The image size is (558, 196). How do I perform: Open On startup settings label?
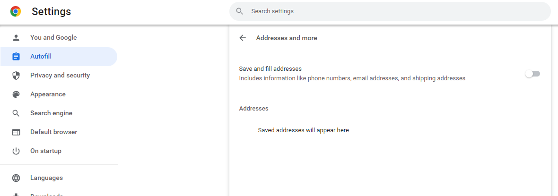pyautogui.click(x=45, y=151)
